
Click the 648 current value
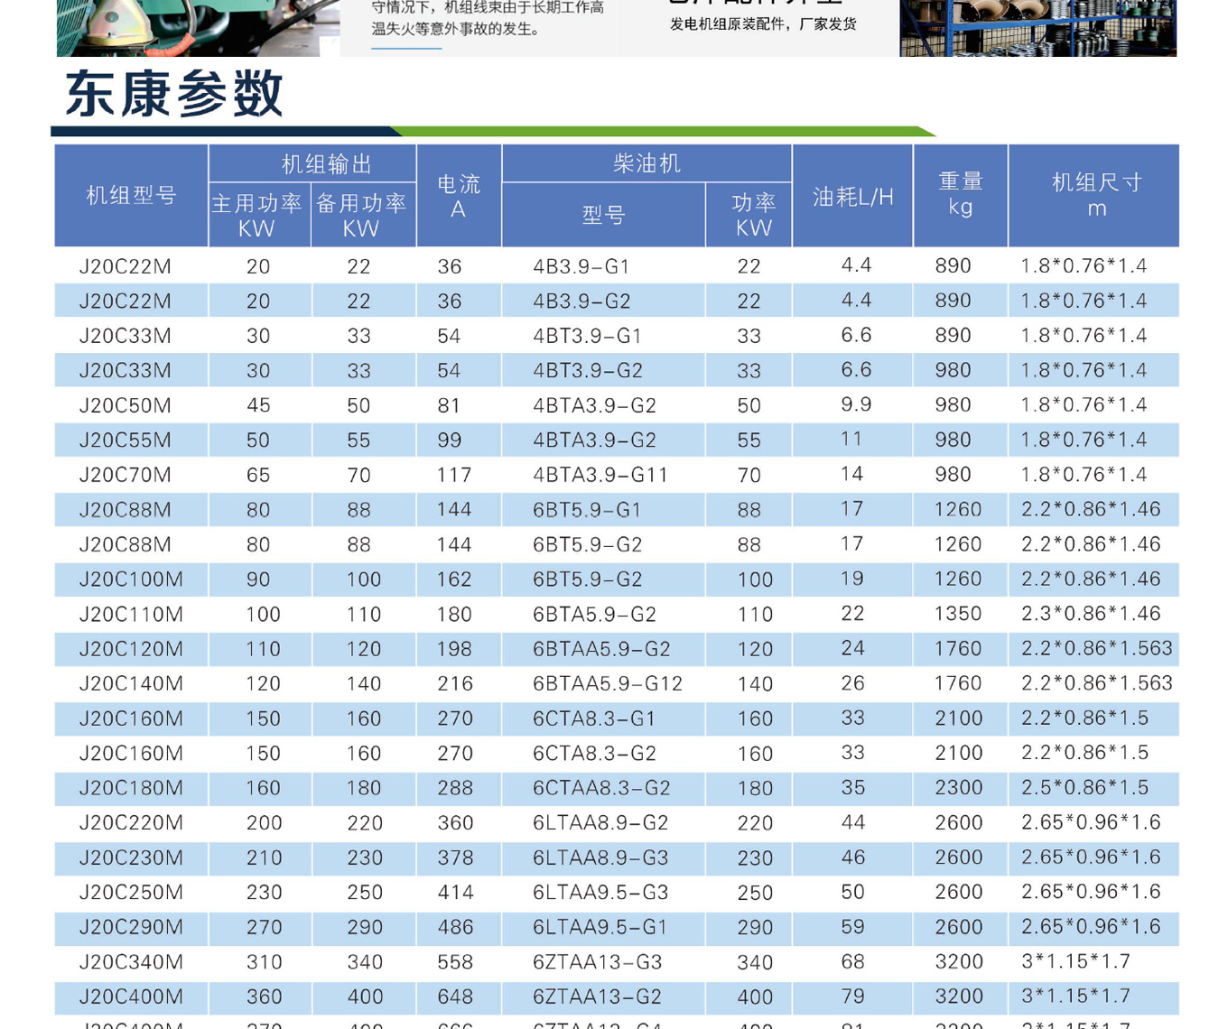point(455,997)
